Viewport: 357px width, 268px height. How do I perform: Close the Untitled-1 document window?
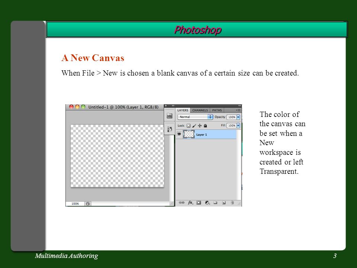(x=71, y=107)
